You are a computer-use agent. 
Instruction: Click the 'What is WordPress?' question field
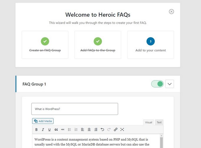tap(75, 109)
